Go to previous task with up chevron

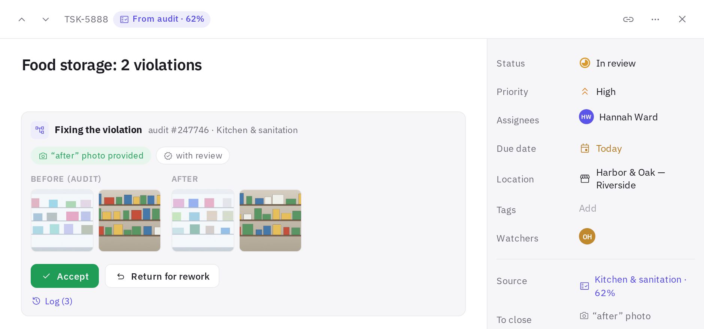tap(22, 19)
